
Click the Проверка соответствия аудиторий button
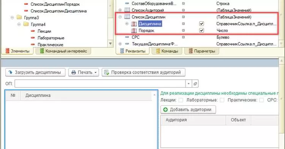click(x=144, y=72)
